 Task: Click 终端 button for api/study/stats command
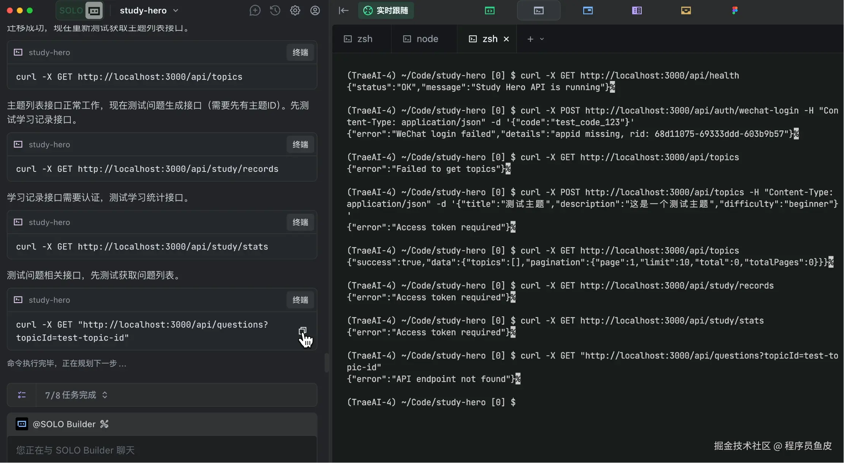300,222
